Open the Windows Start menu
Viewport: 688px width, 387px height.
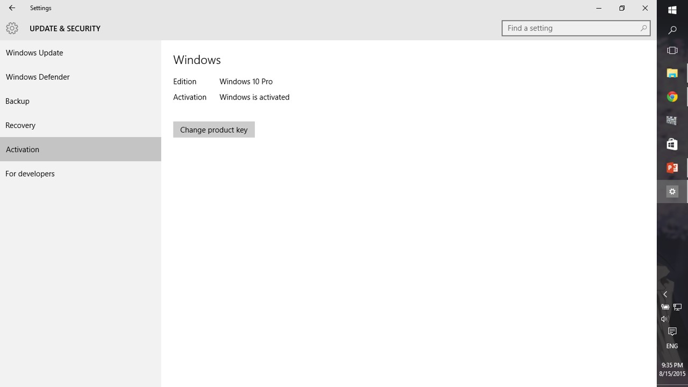[672, 10]
